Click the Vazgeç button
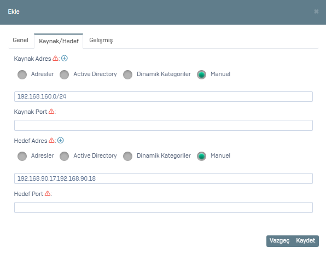 [280, 241]
